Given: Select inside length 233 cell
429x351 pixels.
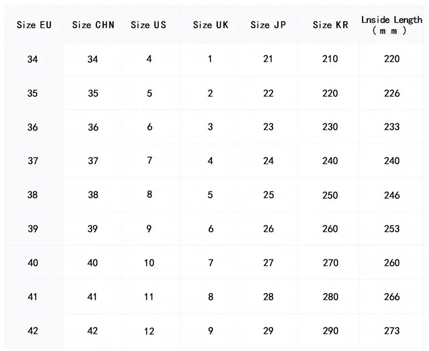Looking at the screenshot, I should 391,127.
